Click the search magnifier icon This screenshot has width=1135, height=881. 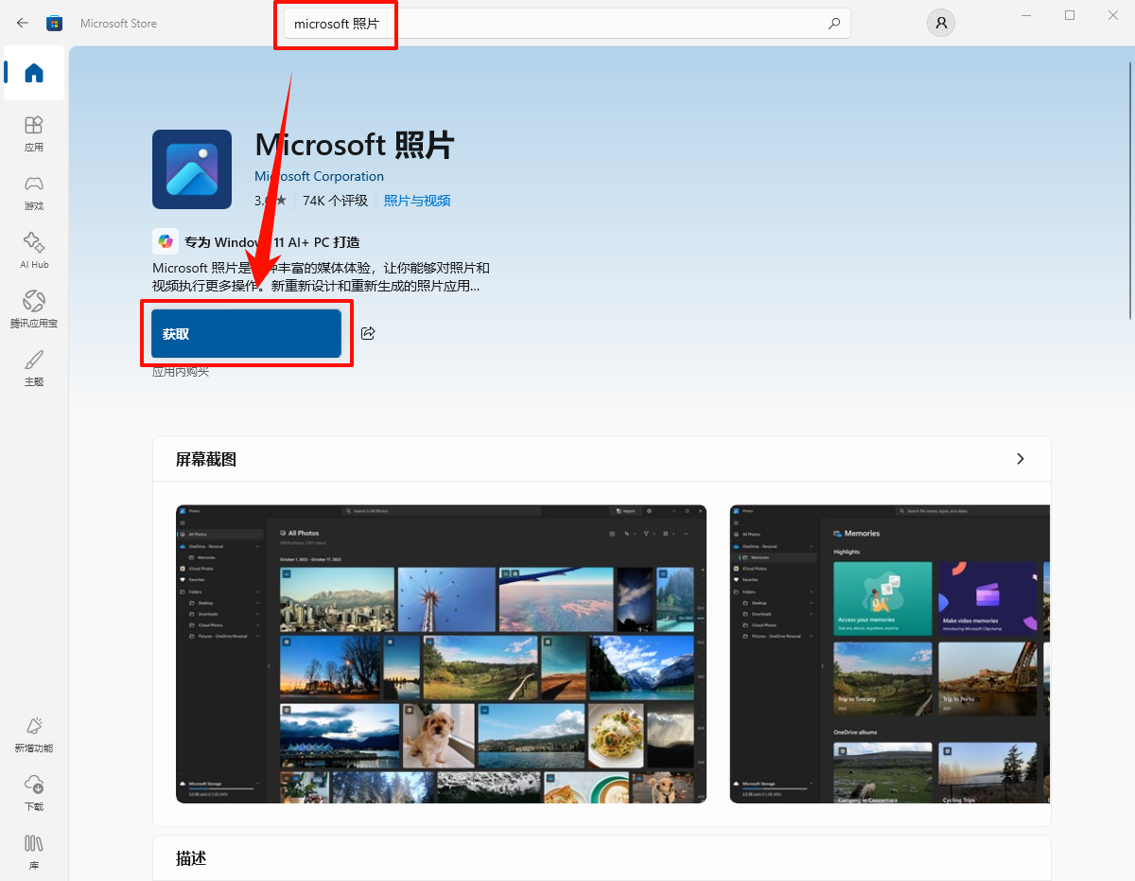(x=832, y=23)
